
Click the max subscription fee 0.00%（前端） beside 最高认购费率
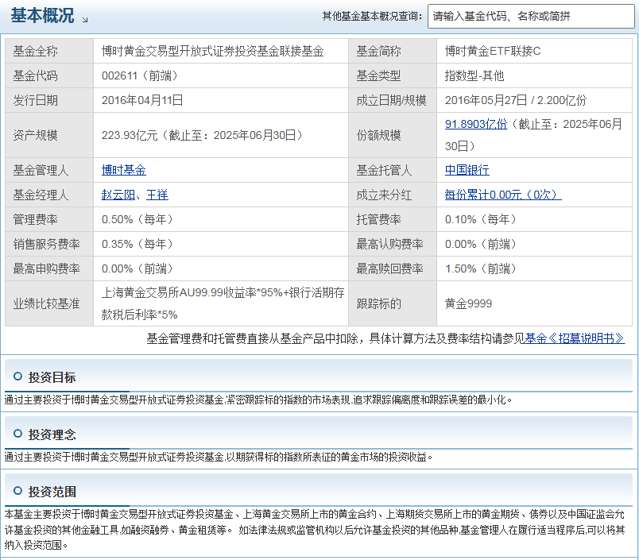tap(481, 245)
